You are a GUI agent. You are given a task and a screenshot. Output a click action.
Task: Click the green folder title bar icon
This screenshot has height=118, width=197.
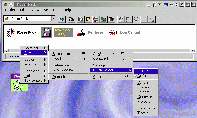pos(5,5)
